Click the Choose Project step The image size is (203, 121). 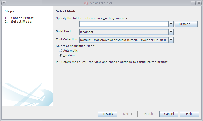22,18
